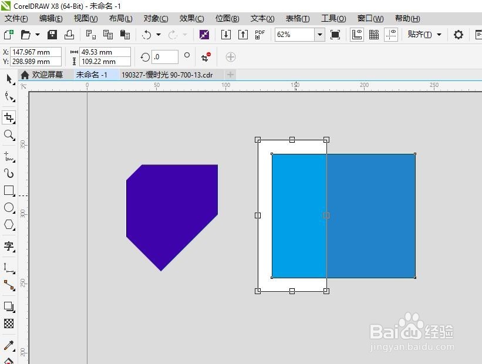Open the 编辑(E) menu
The height and width of the screenshot is (364, 482).
point(50,18)
